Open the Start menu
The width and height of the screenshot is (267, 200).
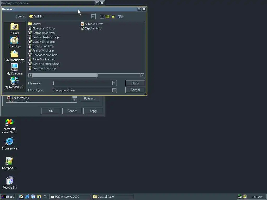point(8,197)
